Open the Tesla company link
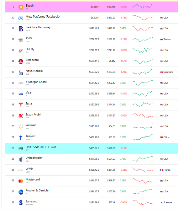Image resolution: width=178 pixels, height=209 pixels. [x=29, y=104]
